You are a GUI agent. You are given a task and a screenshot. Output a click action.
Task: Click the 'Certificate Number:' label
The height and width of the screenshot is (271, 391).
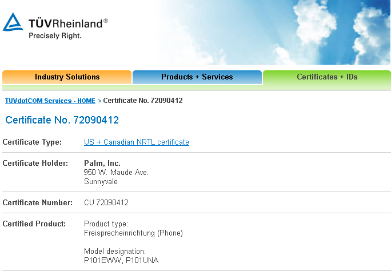point(37,203)
